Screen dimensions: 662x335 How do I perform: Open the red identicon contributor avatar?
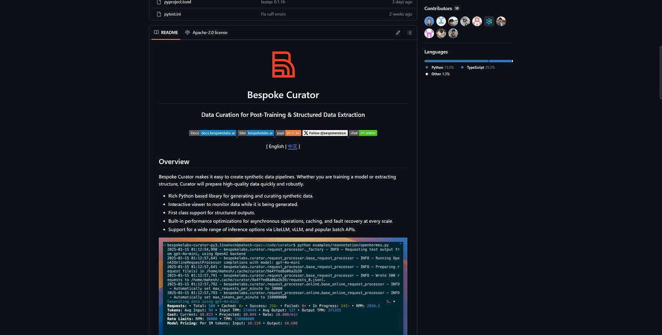[x=477, y=21]
